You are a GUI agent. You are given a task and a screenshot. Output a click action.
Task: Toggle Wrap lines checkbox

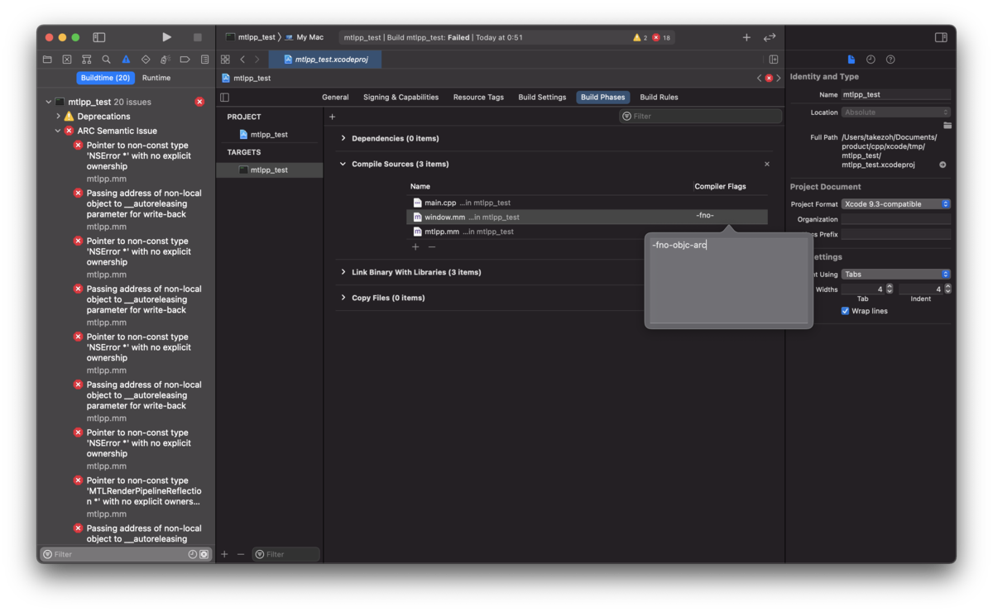coord(845,311)
